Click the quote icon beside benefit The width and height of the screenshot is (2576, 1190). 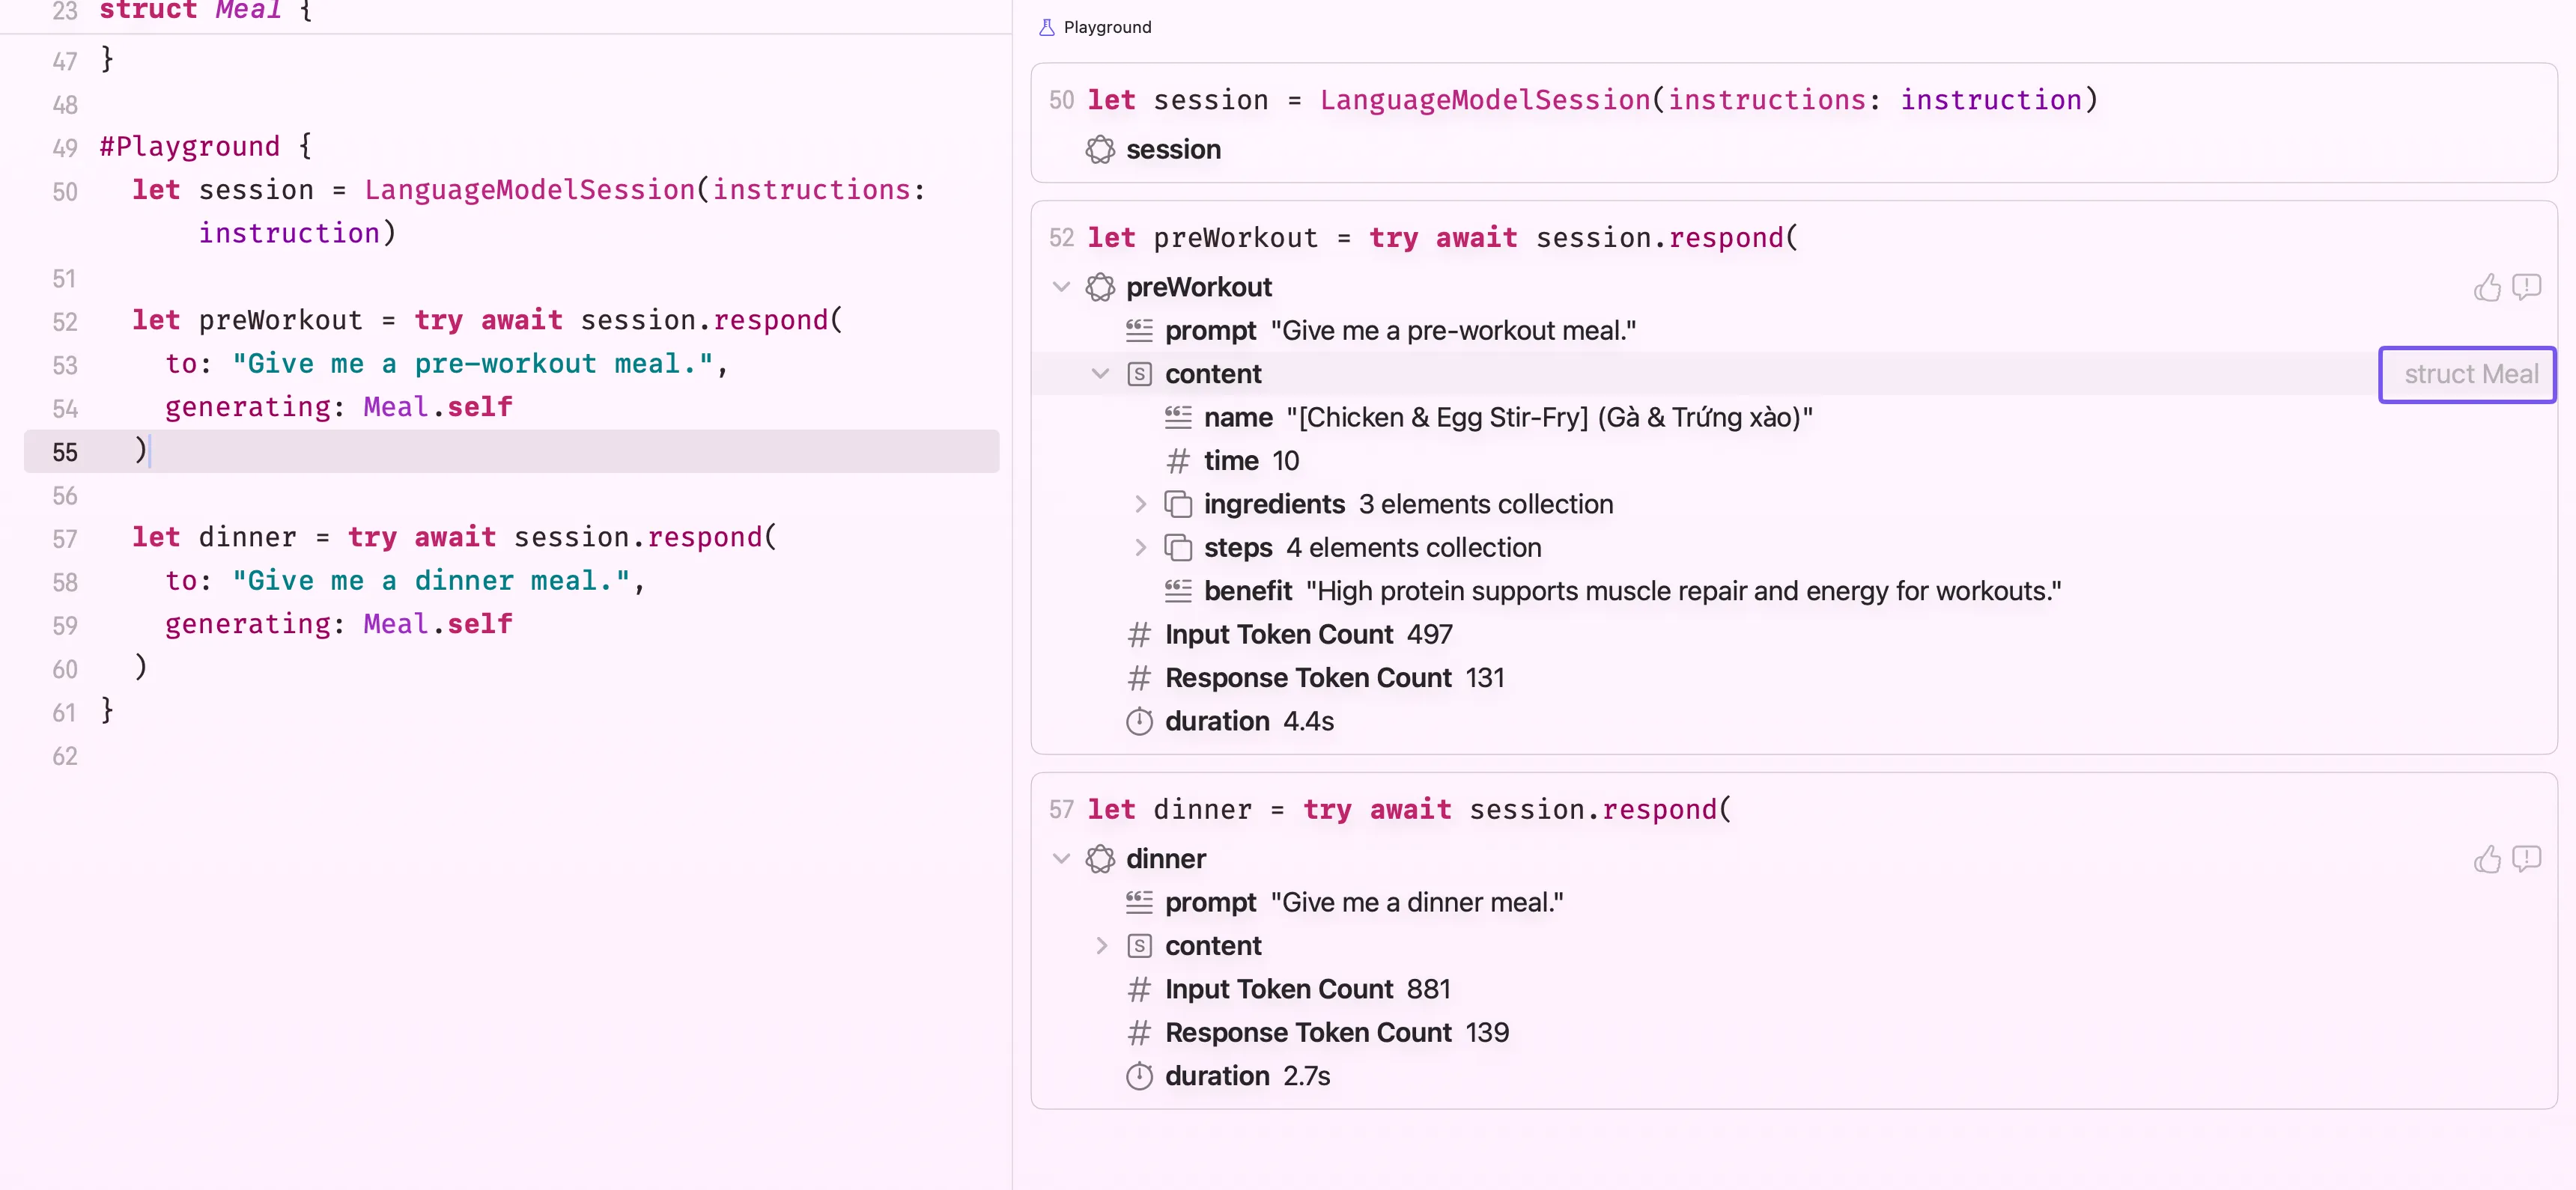pyautogui.click(x=1178, y=591)
